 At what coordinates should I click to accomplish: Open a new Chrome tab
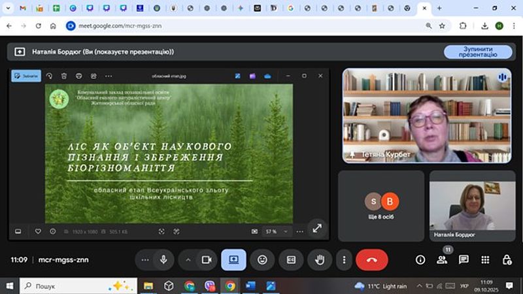[439, 8]
